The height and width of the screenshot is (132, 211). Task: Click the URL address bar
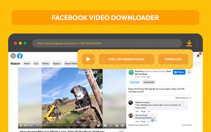pyautogui.click(x=107, y=43)
